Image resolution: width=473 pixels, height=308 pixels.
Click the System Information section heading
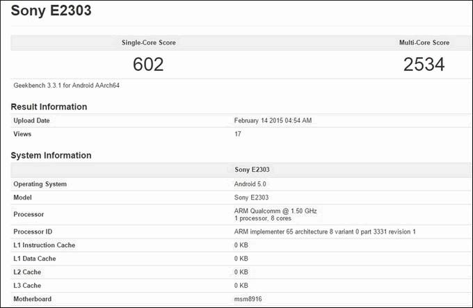(x=51, y=155)
